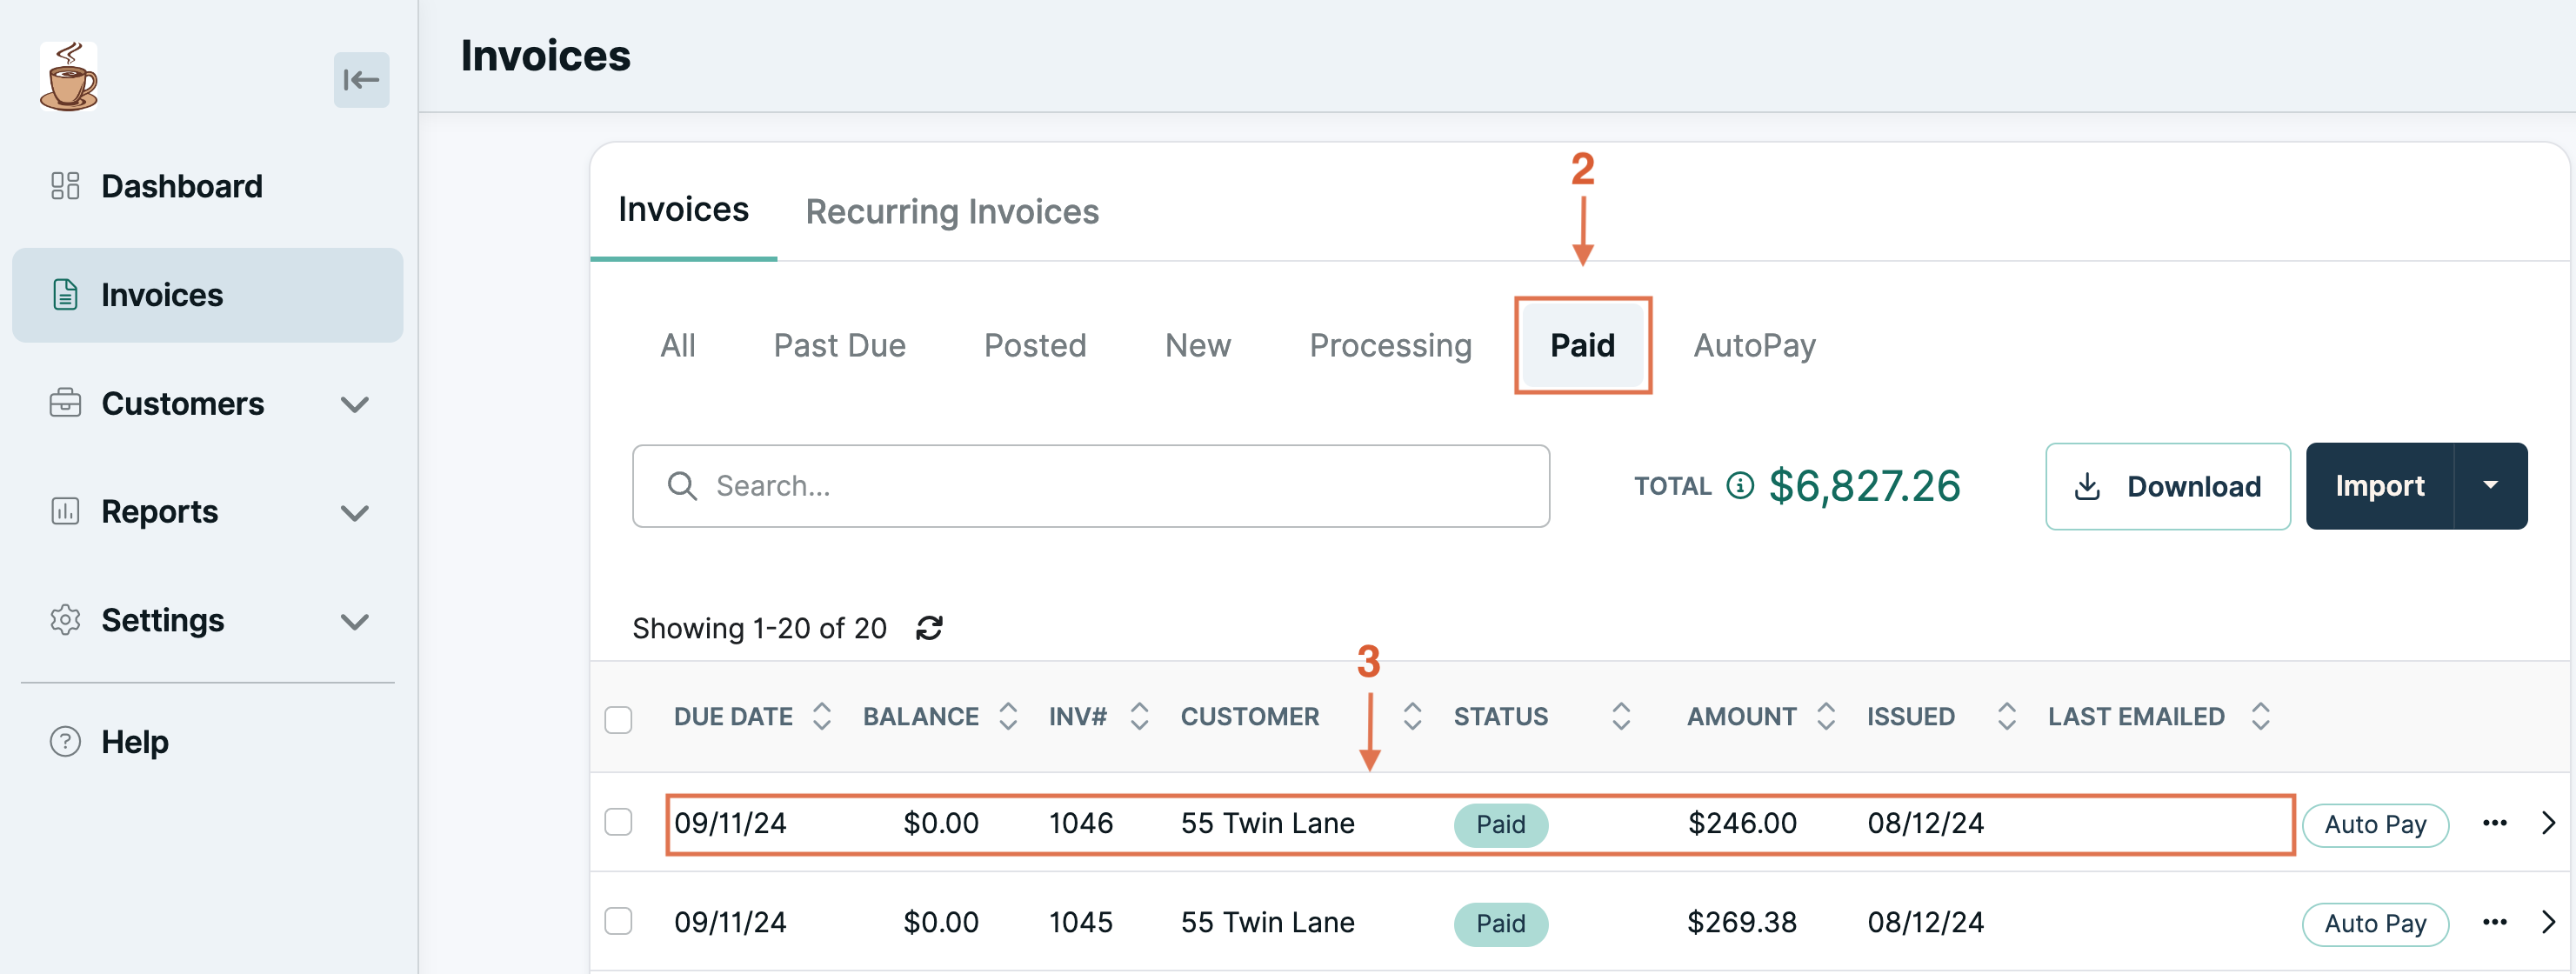Image resolution: width=2576 pixels, height=974 pixels.
Task: Open more options for invoice 1045
Action: 2494,922
